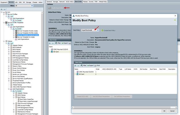Click the CIMC Mounted CD/DVD icon in the background boot order list
This screenshot has height=115, width=180.
pyautogui.click(x=52, y=49)
